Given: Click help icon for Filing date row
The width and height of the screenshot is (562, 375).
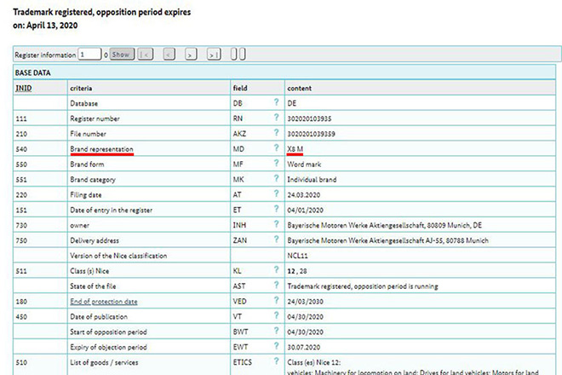Looking at the screenshot, I should [x=276, y=194].
